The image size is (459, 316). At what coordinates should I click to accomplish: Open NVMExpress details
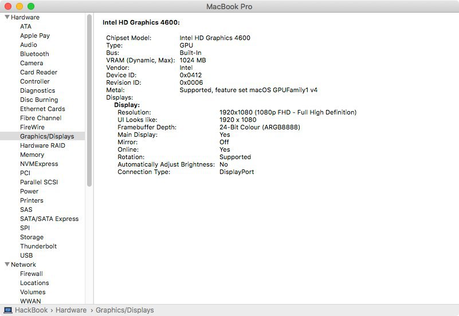[x=39, y=164]
